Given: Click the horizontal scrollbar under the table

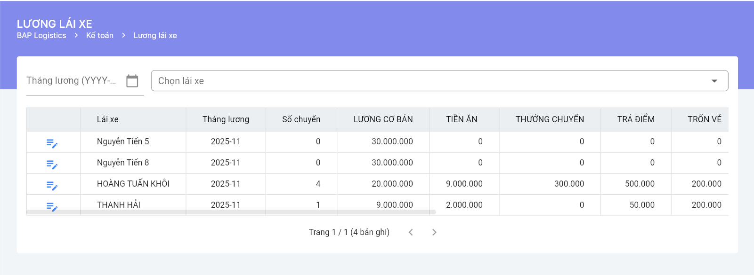Looking at the screenshot, I should [x=231, y=212].
